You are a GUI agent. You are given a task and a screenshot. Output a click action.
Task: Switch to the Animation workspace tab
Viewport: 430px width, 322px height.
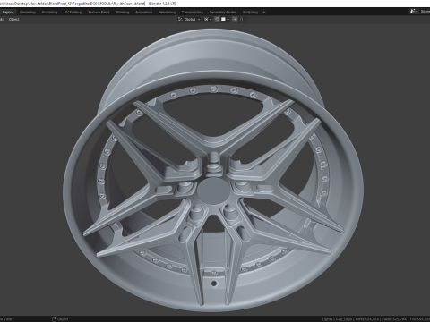click(143, 13)
